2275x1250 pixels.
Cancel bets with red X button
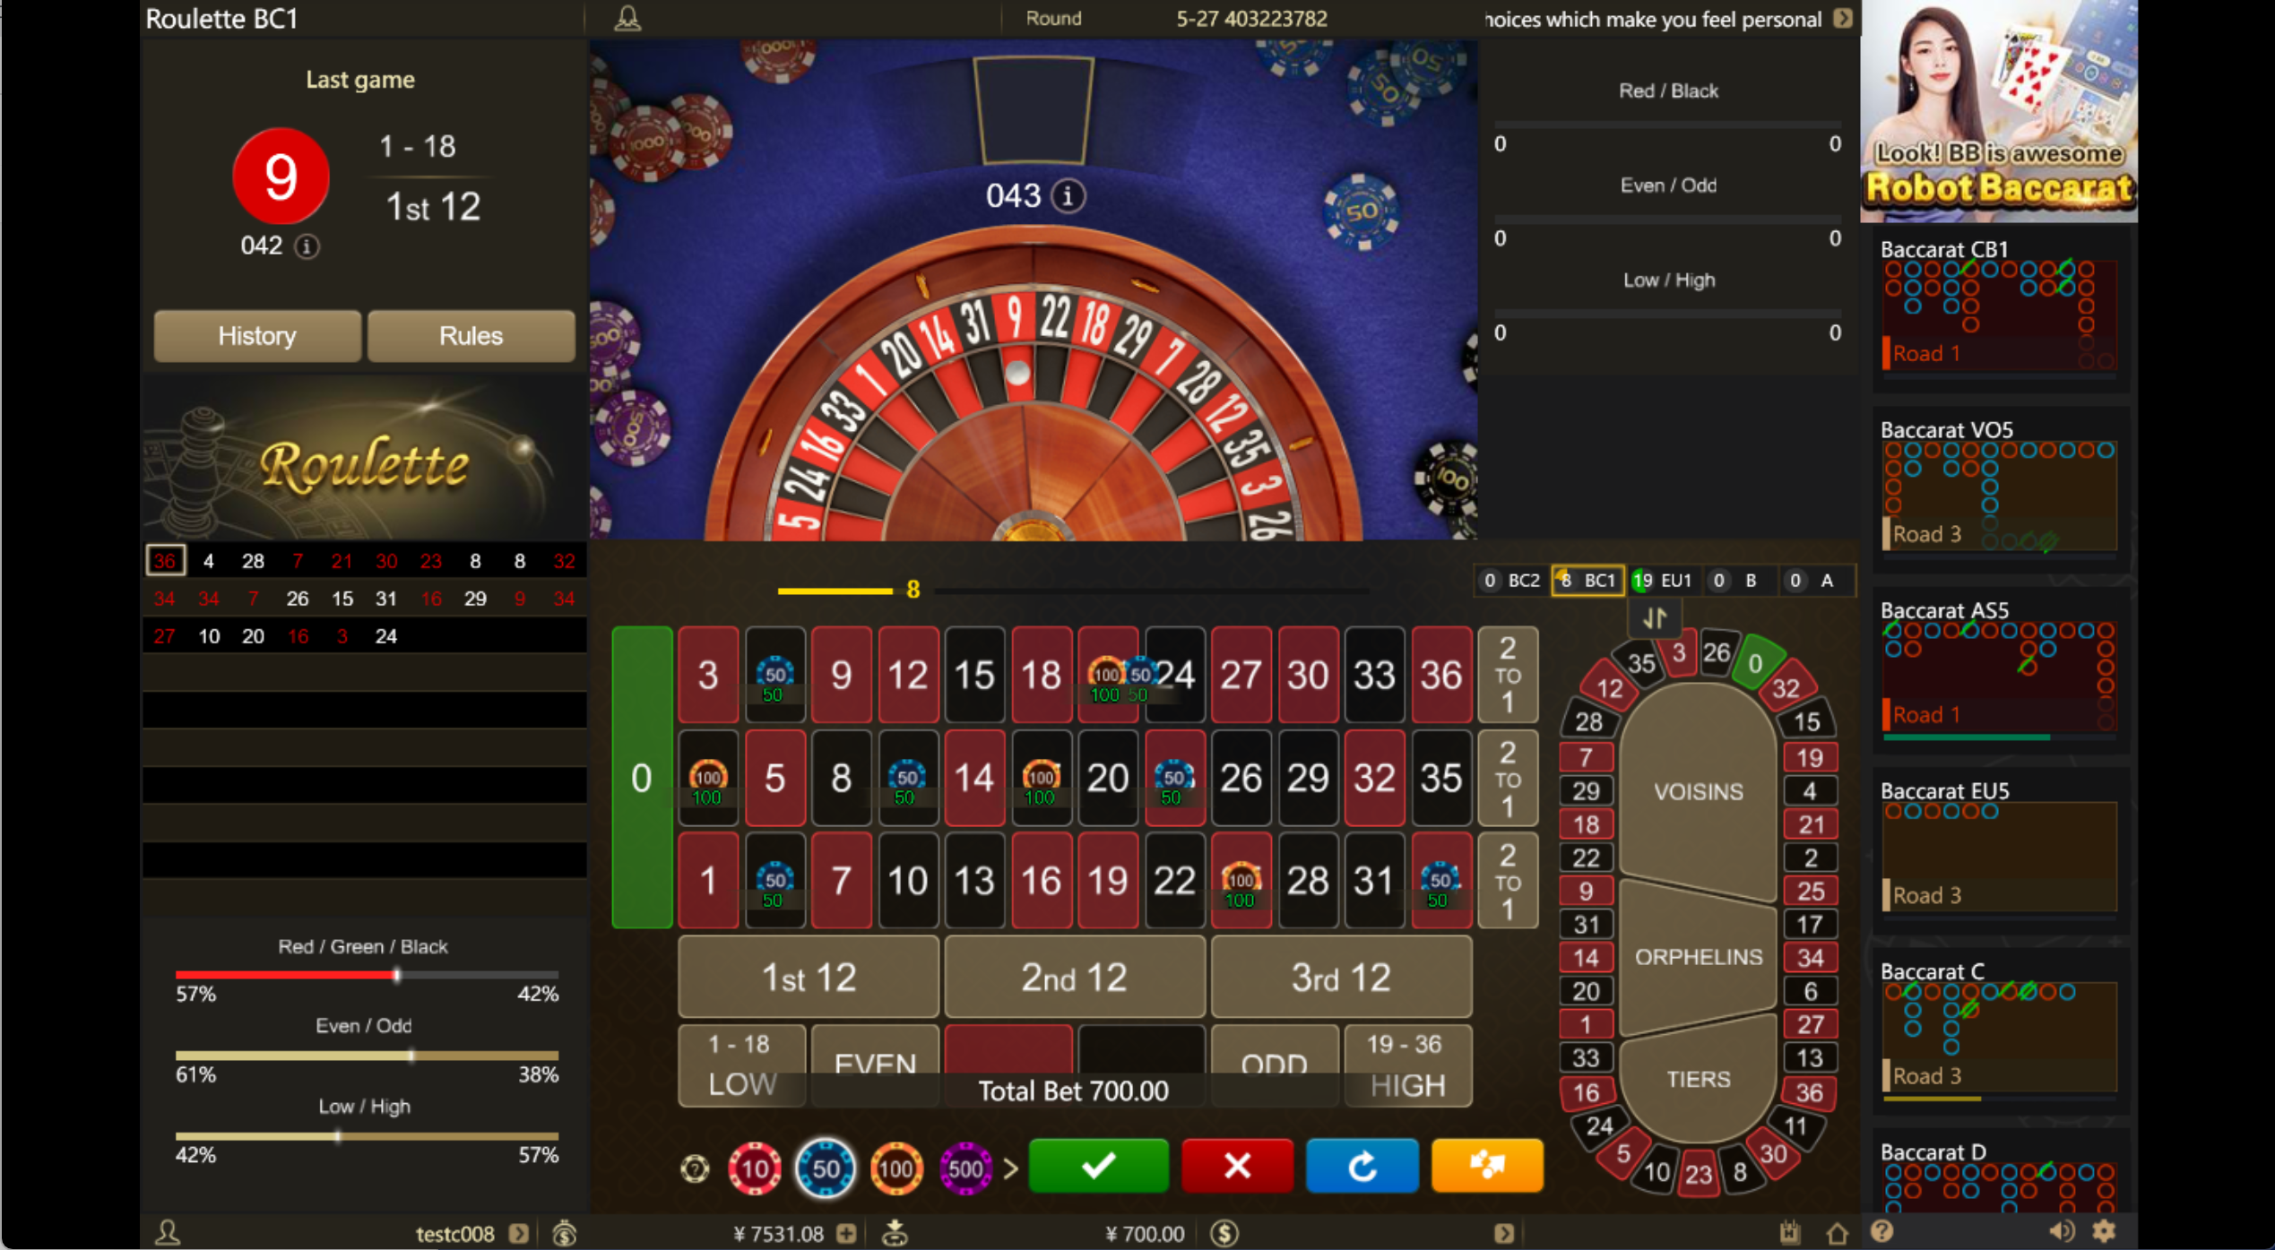click(x=1237, y=1166)
